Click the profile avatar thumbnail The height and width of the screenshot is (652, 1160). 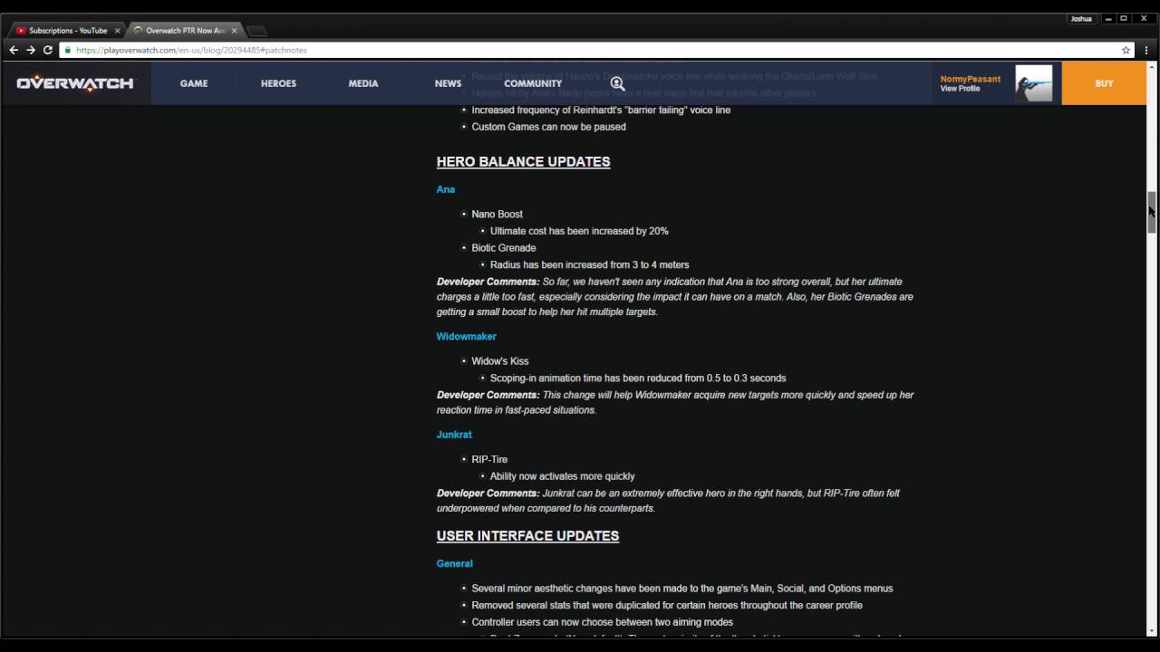pos(1033,83)
